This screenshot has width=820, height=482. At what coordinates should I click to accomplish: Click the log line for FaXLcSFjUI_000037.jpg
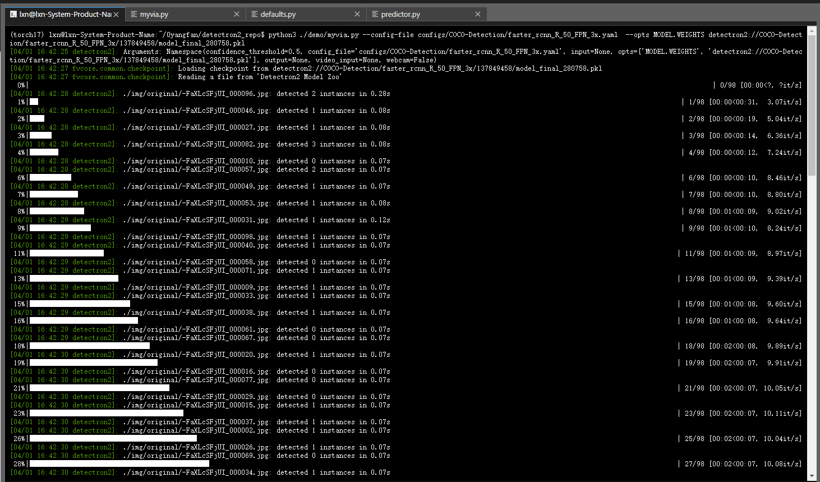200,422
